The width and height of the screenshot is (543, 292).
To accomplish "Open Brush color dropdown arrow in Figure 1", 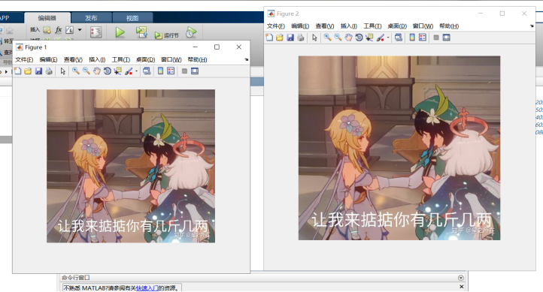I will point(136,71).
